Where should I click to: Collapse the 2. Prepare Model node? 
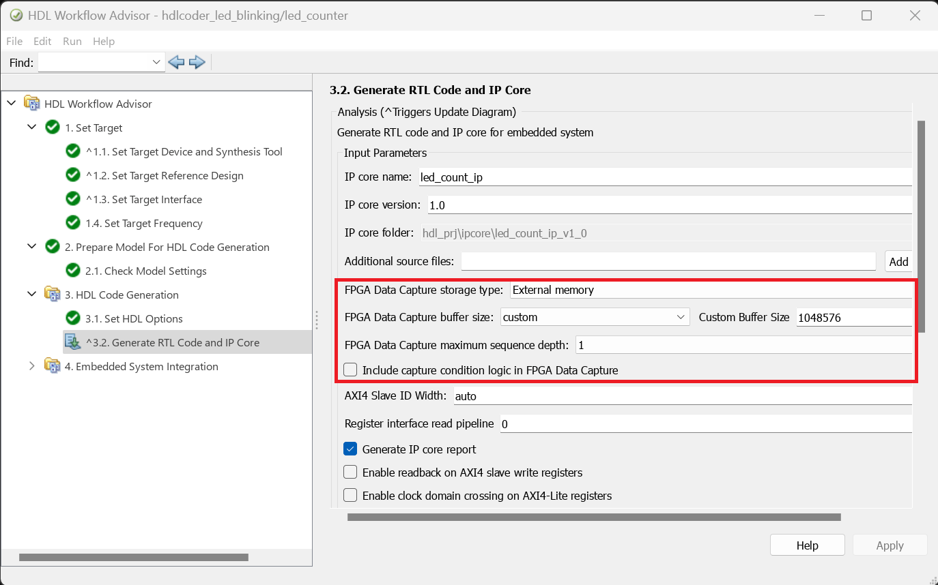pyautogui.click(x=31, y=247)
